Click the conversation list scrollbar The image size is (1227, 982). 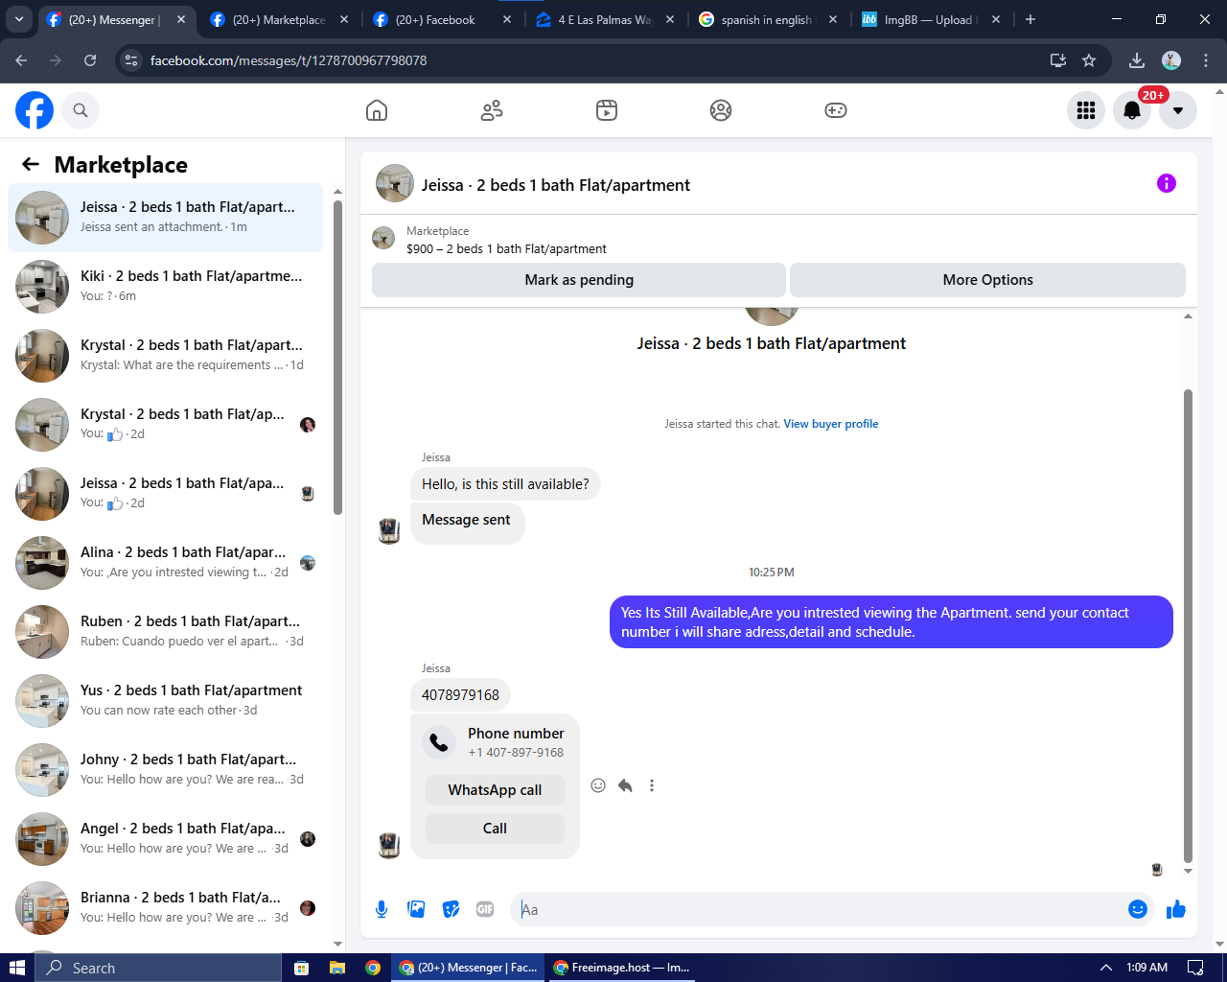click(337, 357)
